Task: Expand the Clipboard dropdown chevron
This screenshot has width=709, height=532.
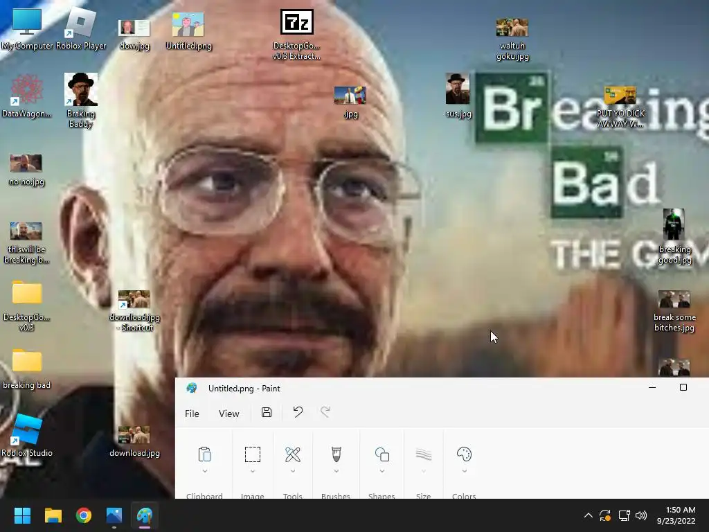Action: [205, 471]
